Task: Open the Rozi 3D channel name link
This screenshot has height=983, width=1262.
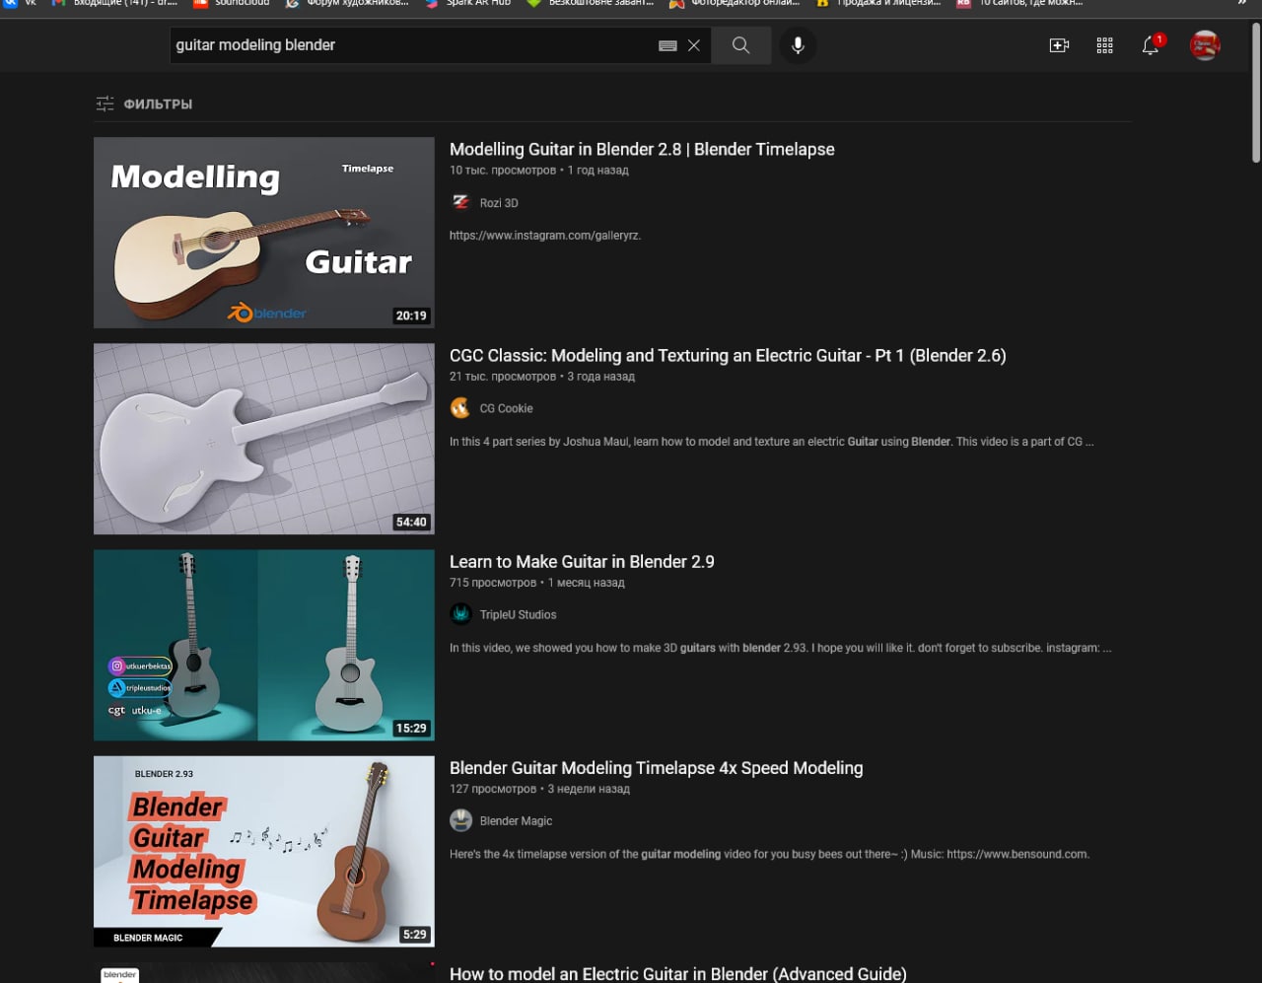Action: coord(499,203)
